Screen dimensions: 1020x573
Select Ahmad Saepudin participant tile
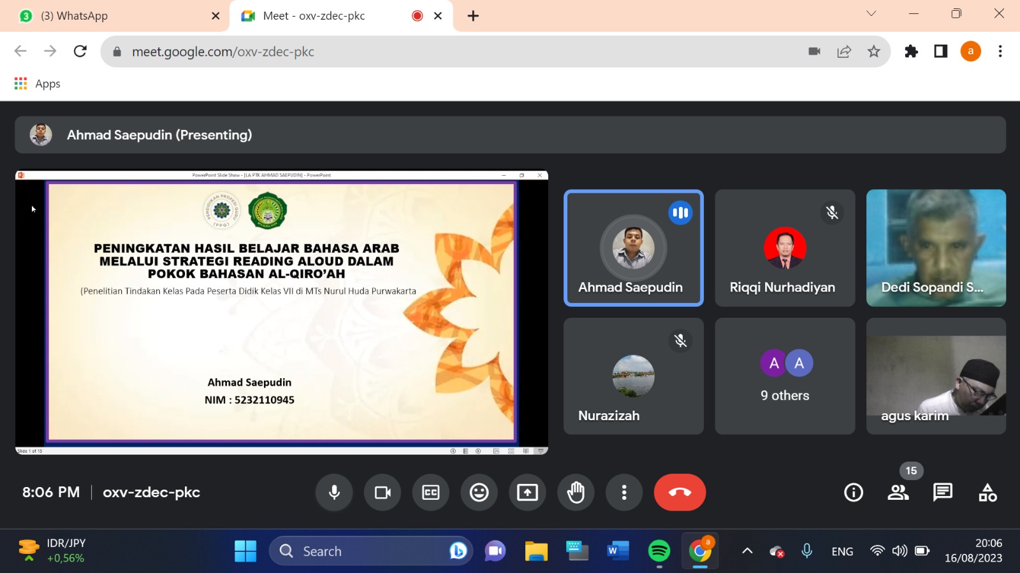pos(634,248)
